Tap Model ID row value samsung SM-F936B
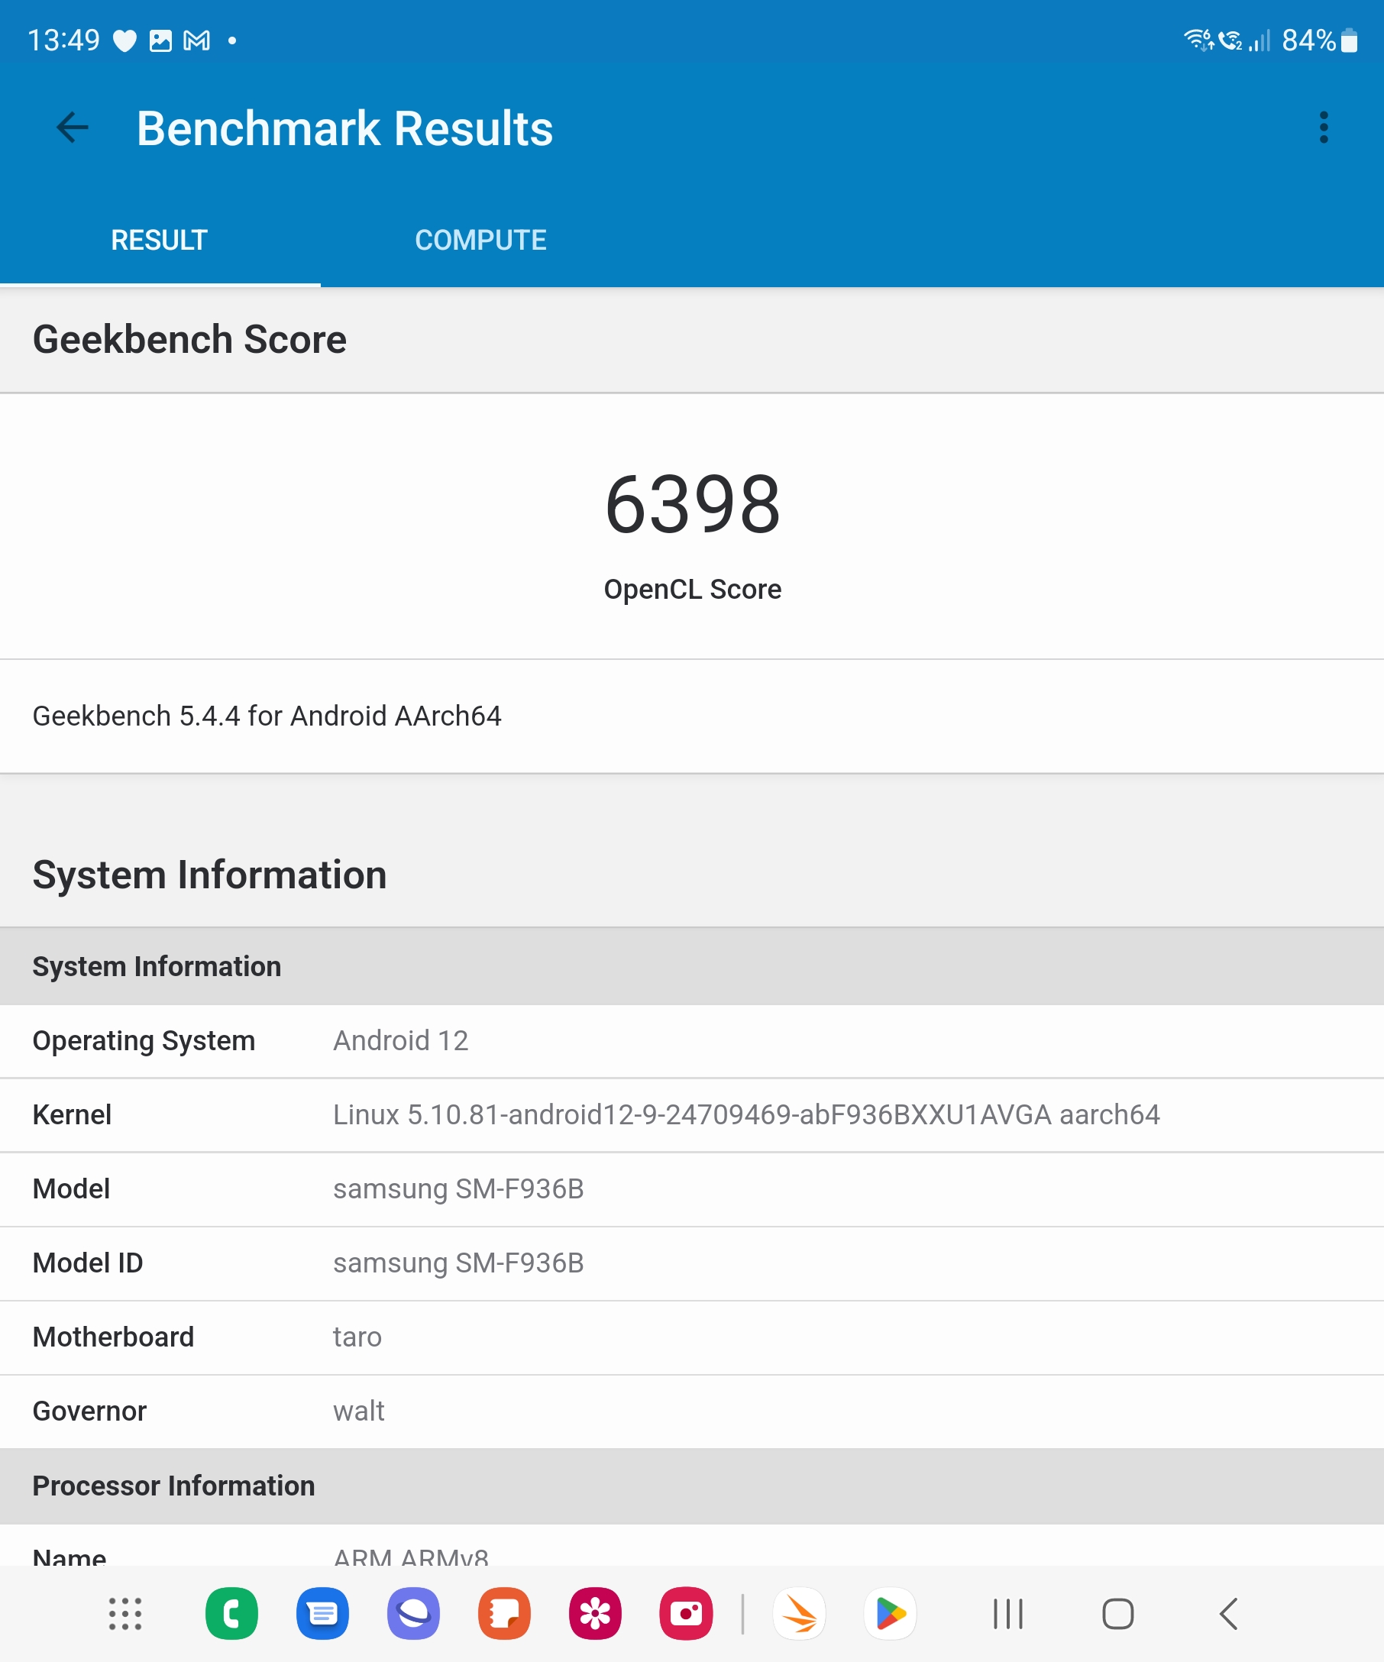 [x=458, y=1263]
